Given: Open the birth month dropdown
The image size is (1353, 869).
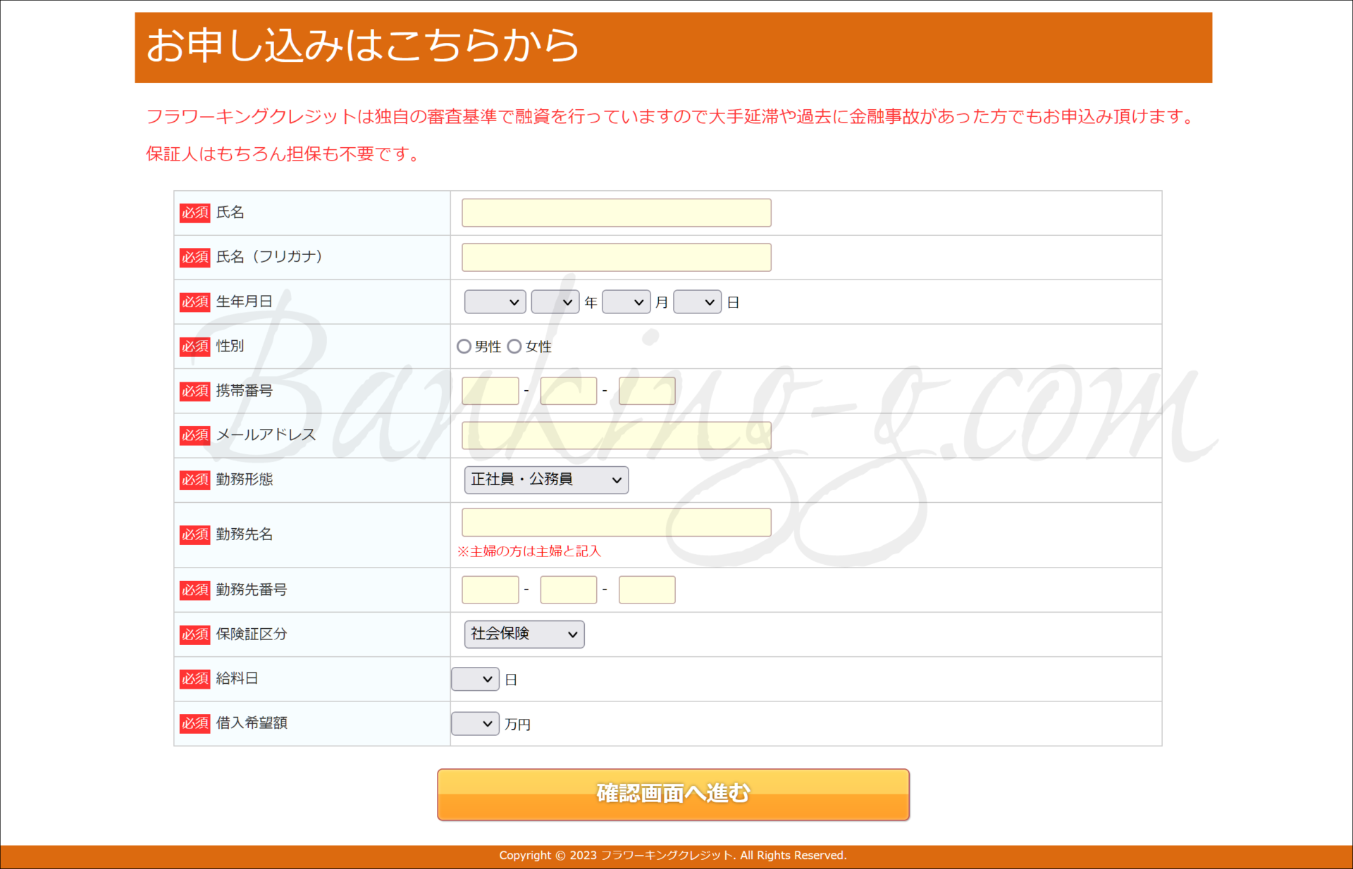Looking at the screenshot, I should (x=626, y=302).
